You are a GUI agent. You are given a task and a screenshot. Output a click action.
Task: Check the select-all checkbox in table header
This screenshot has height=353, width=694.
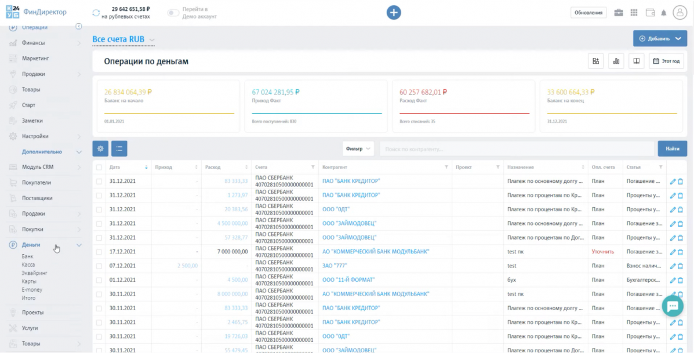pyautogui.click(x=99, y=167)
